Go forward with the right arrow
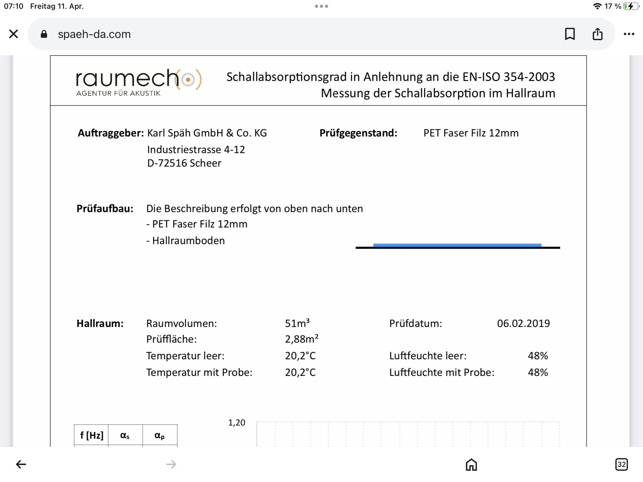The width and height of the screenshot is (643, 482). (171, 464)
